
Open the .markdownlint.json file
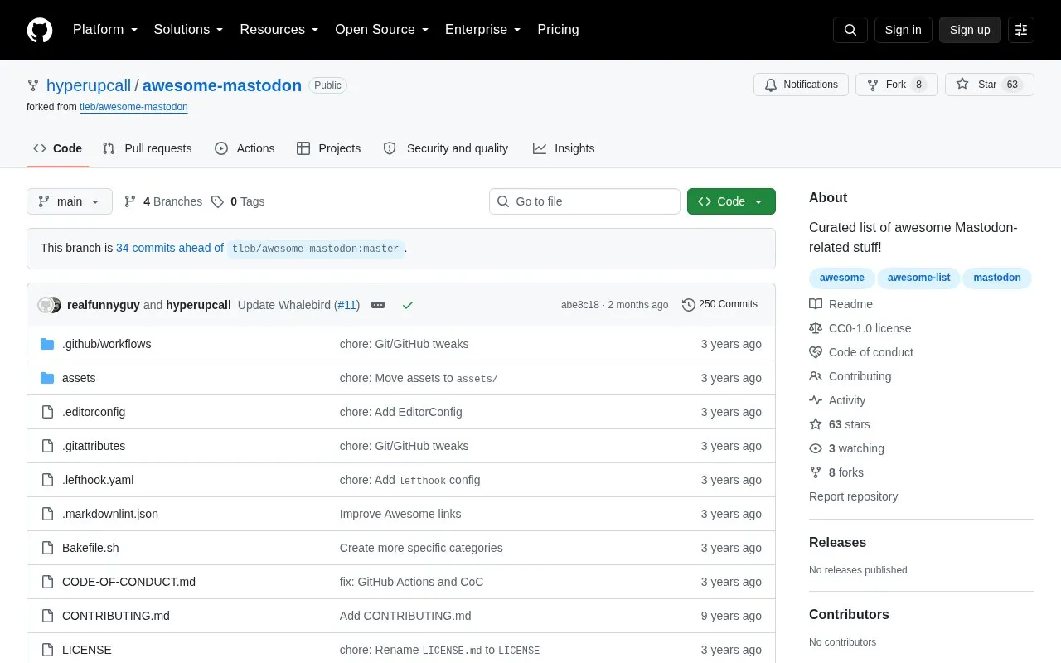pos(110,514)
